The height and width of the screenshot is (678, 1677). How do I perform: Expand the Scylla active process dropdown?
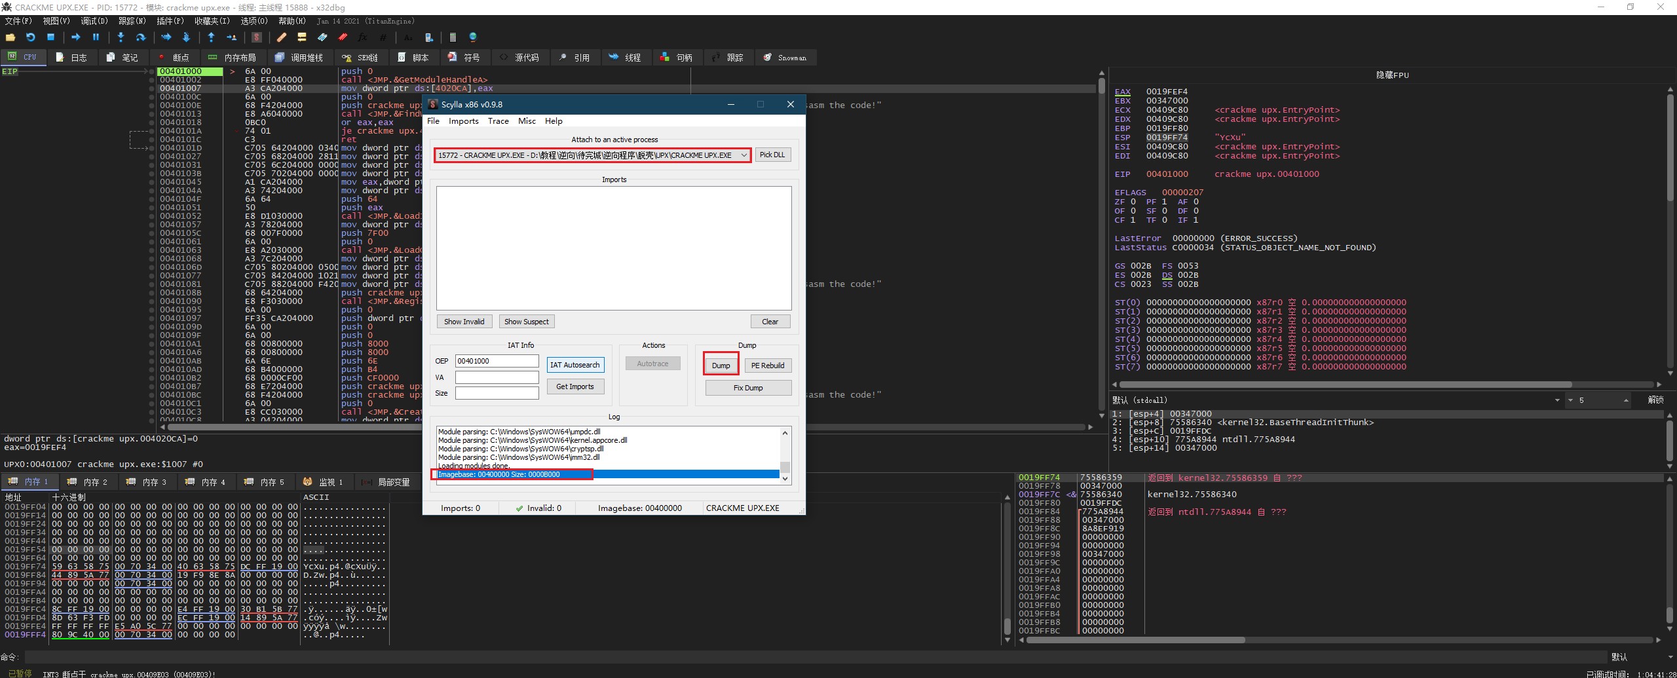pos(744,155)
